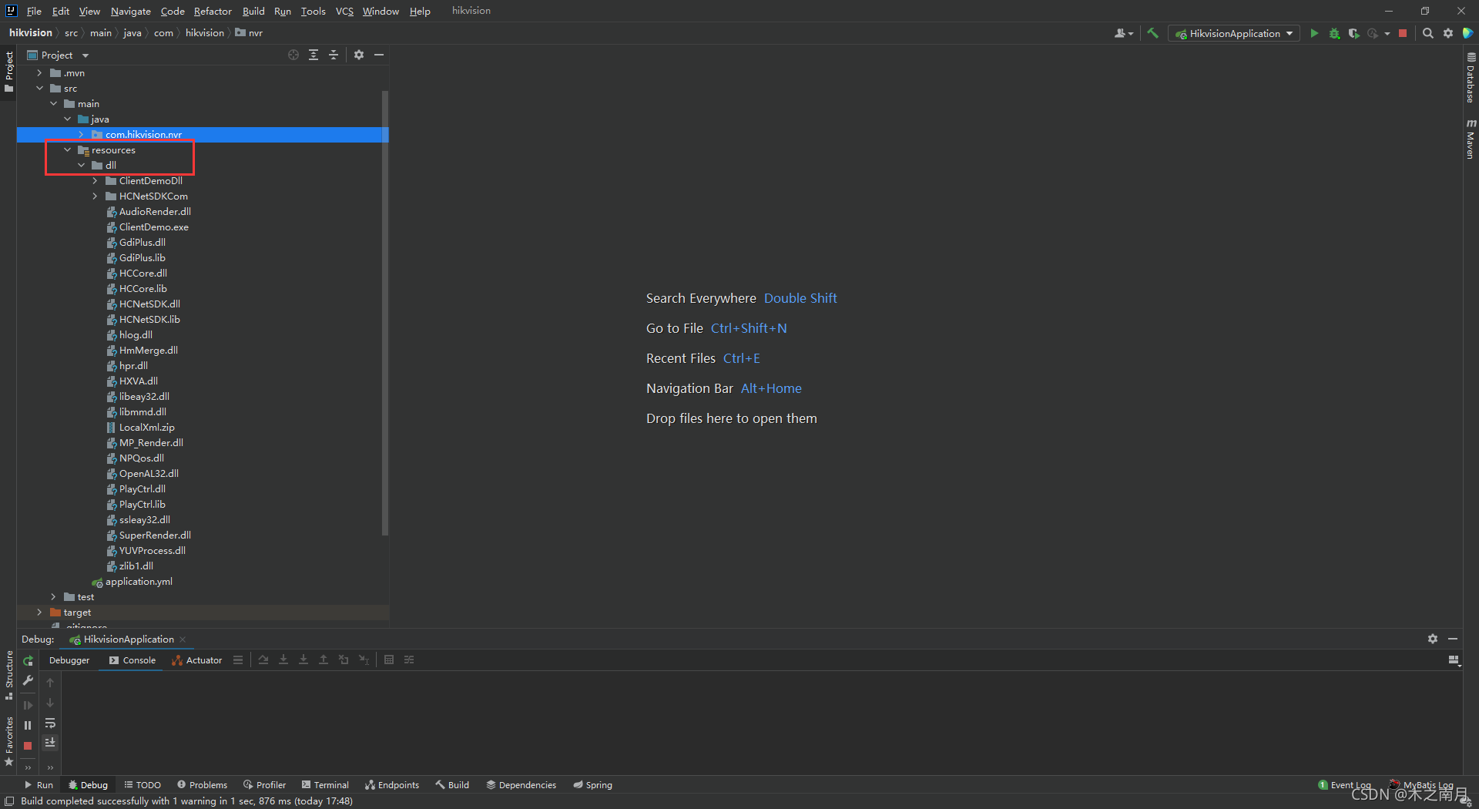Collapse the resources folder
This screenshot has width=1479, height=809.
(x=67, y=150)
